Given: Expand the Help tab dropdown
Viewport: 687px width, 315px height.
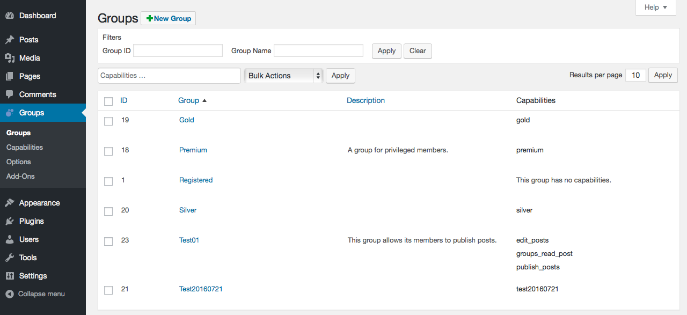Looking at the screenshot, I should click(x=656, y=8).
